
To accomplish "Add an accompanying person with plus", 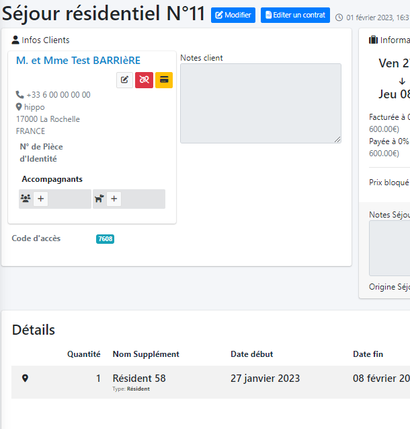I will [x=41, y=199].
